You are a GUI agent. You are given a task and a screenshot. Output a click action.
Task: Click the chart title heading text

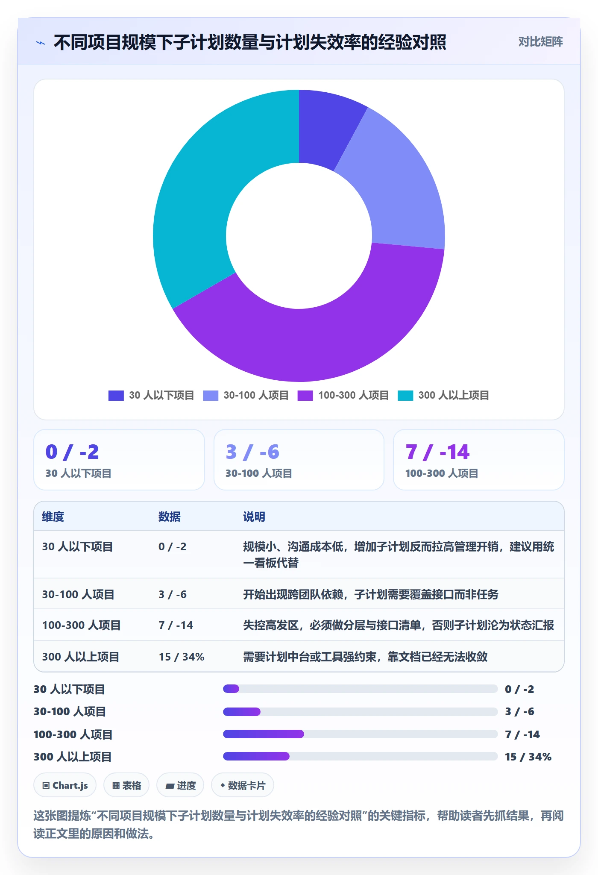[250, 42]
